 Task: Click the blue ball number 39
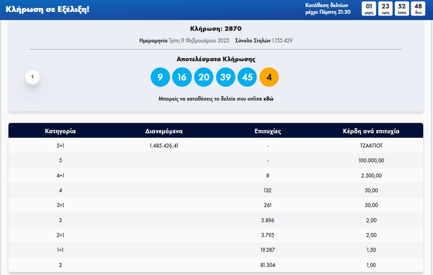(x=225, y=77)
